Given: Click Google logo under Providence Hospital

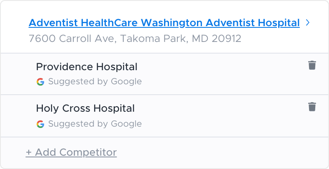Looking at the screenshot, I should coord(40,82).
